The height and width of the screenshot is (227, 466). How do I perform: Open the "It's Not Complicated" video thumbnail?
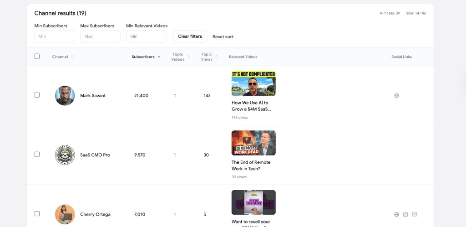(253, 83)
